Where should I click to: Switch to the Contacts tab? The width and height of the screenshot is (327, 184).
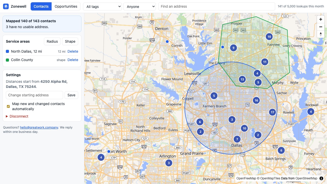pyautogui.click(x=41, y=6)
